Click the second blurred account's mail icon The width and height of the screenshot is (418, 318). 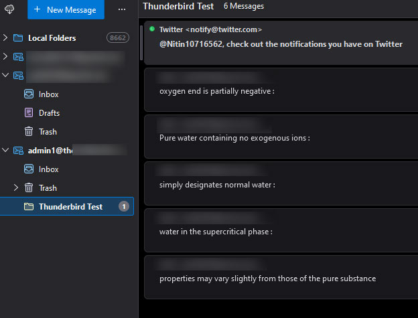click(18, 76)
